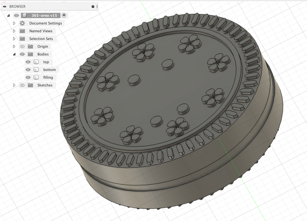Select the Bodies label

coord(43,54)
